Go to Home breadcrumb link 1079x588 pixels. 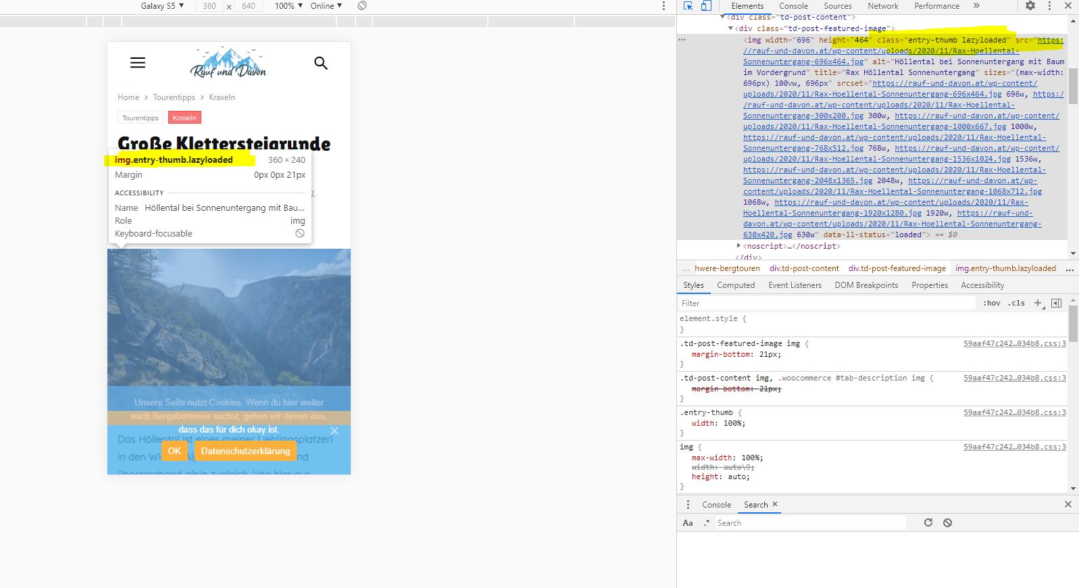128,97
